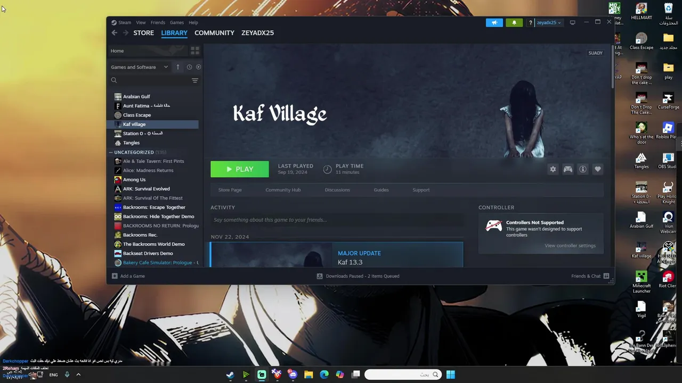Click the activity status text field
The image size is (682, 383).
point(337,220)
